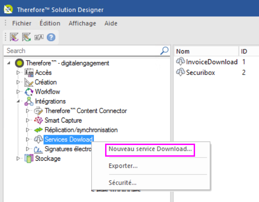Screen dimensions: 259x202
Task: Click the InvoiceDownload cloud icon
Action: pyautogui.click(x=180, y=61)
